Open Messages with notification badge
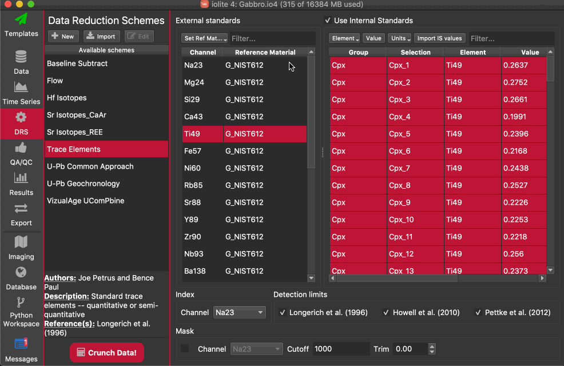The height and width of the screenshot is (366, 564). [x=21, y=344]
